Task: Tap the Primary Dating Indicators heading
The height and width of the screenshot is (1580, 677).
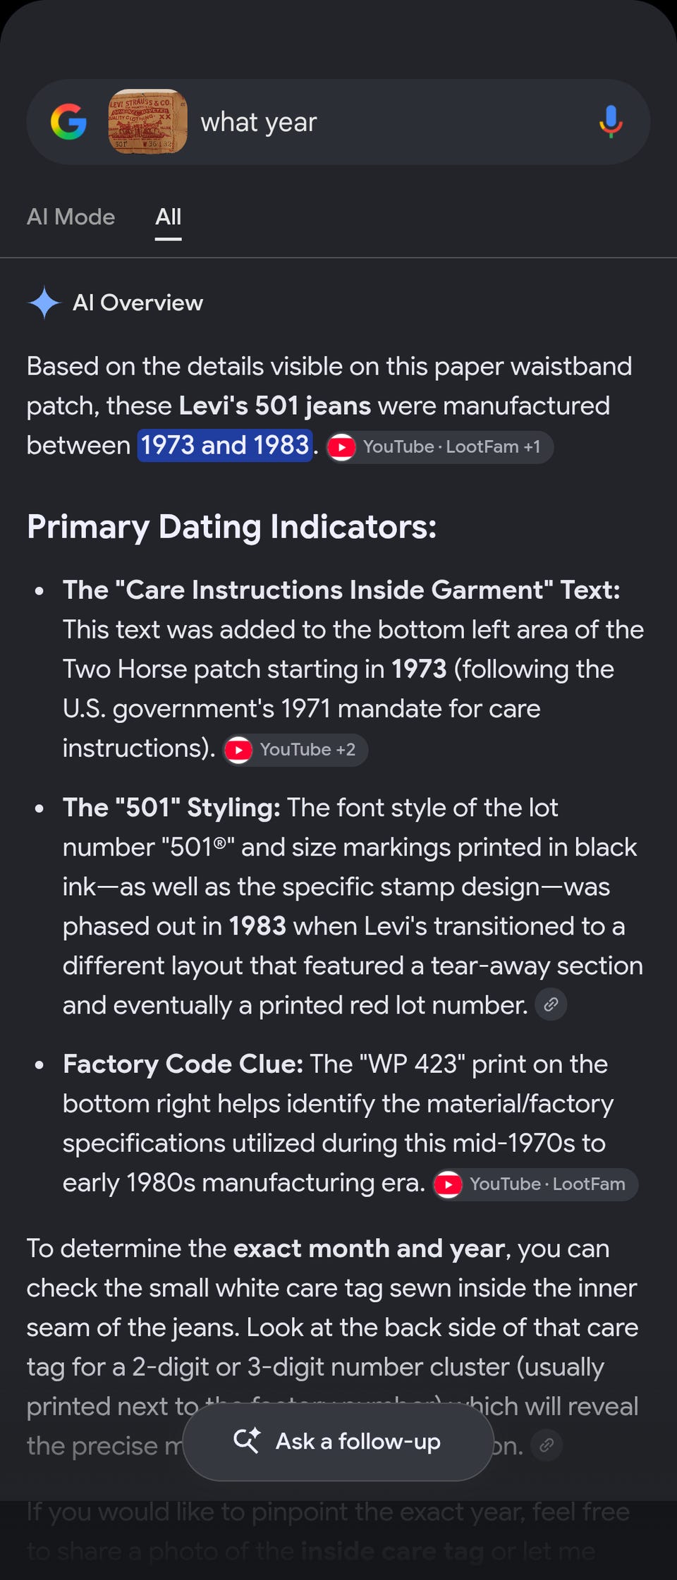Action: pos(232,527)
